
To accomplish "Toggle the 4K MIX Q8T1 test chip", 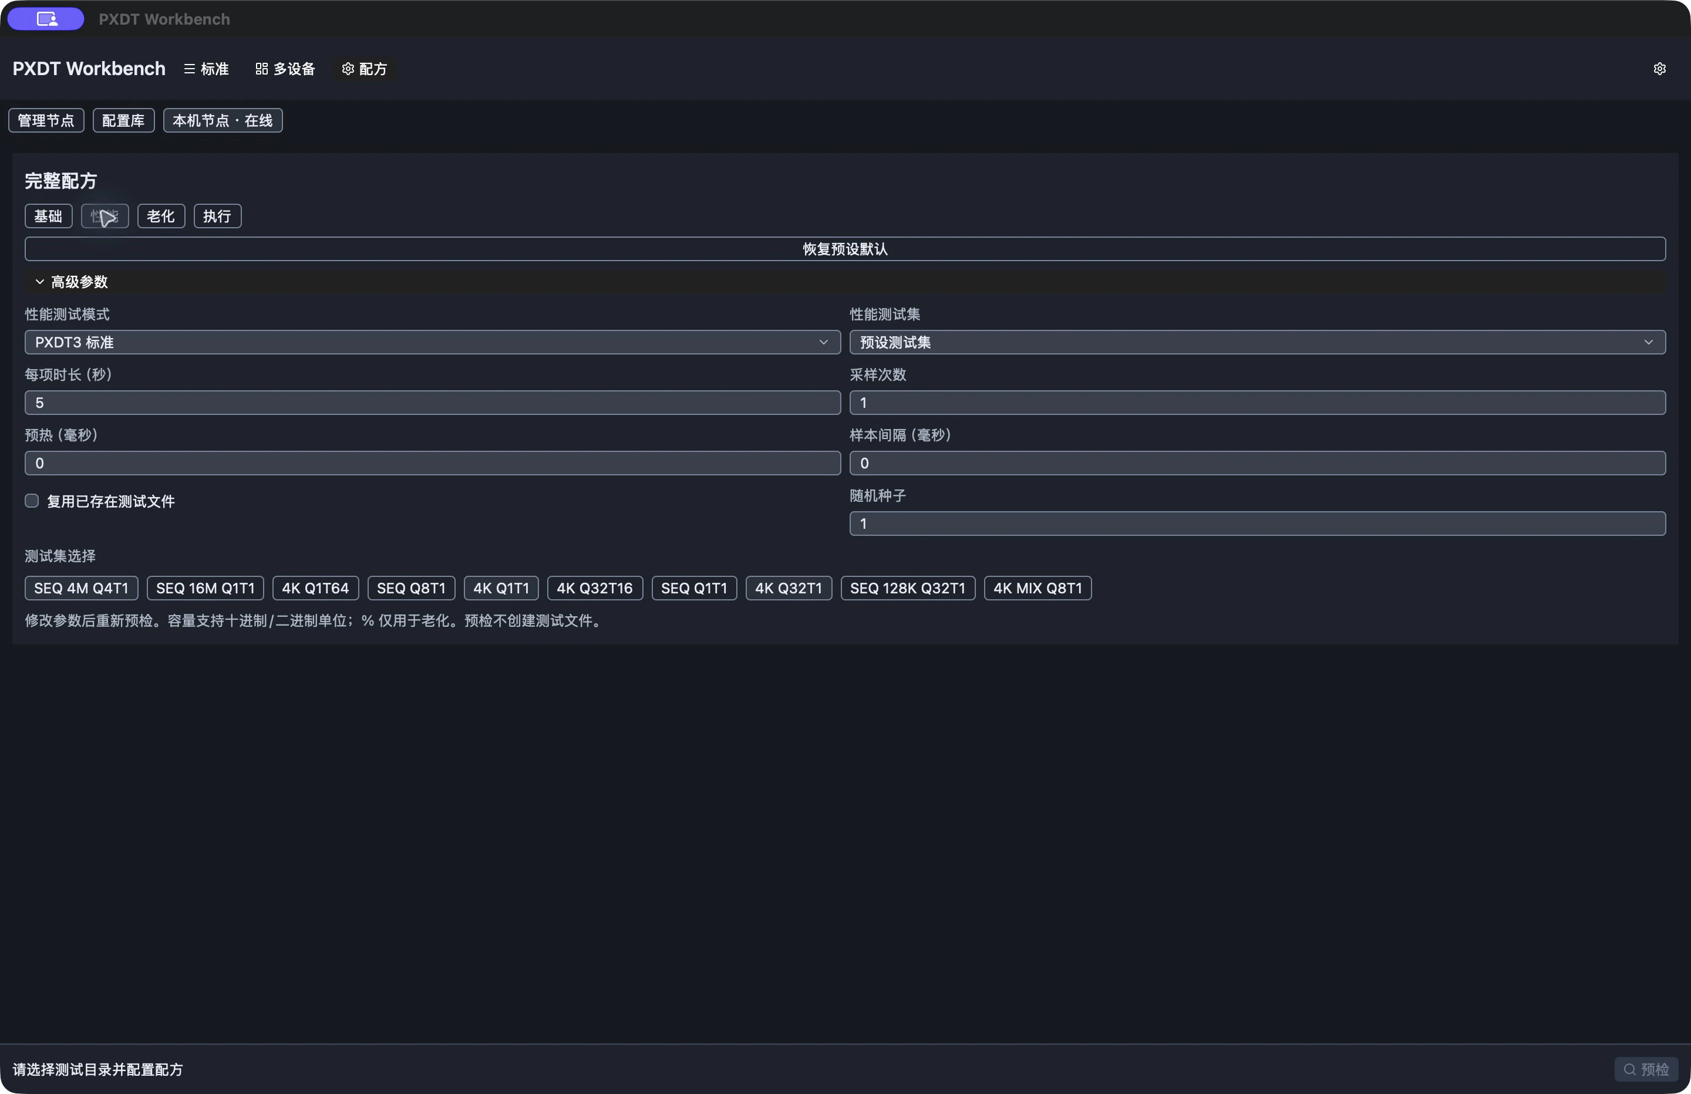I will pos(1037,588).
